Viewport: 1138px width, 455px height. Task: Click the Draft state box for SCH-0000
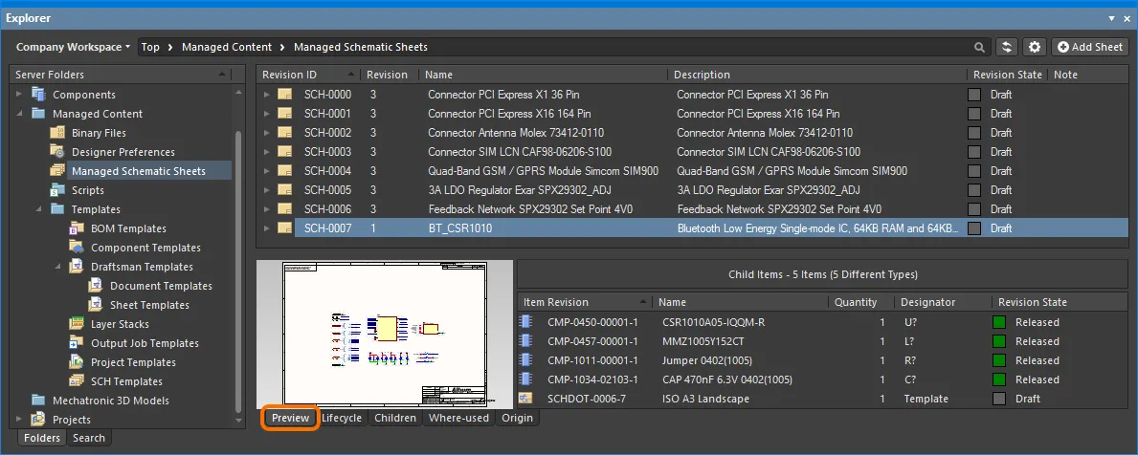pyautogui.click(x=974, y=95)
